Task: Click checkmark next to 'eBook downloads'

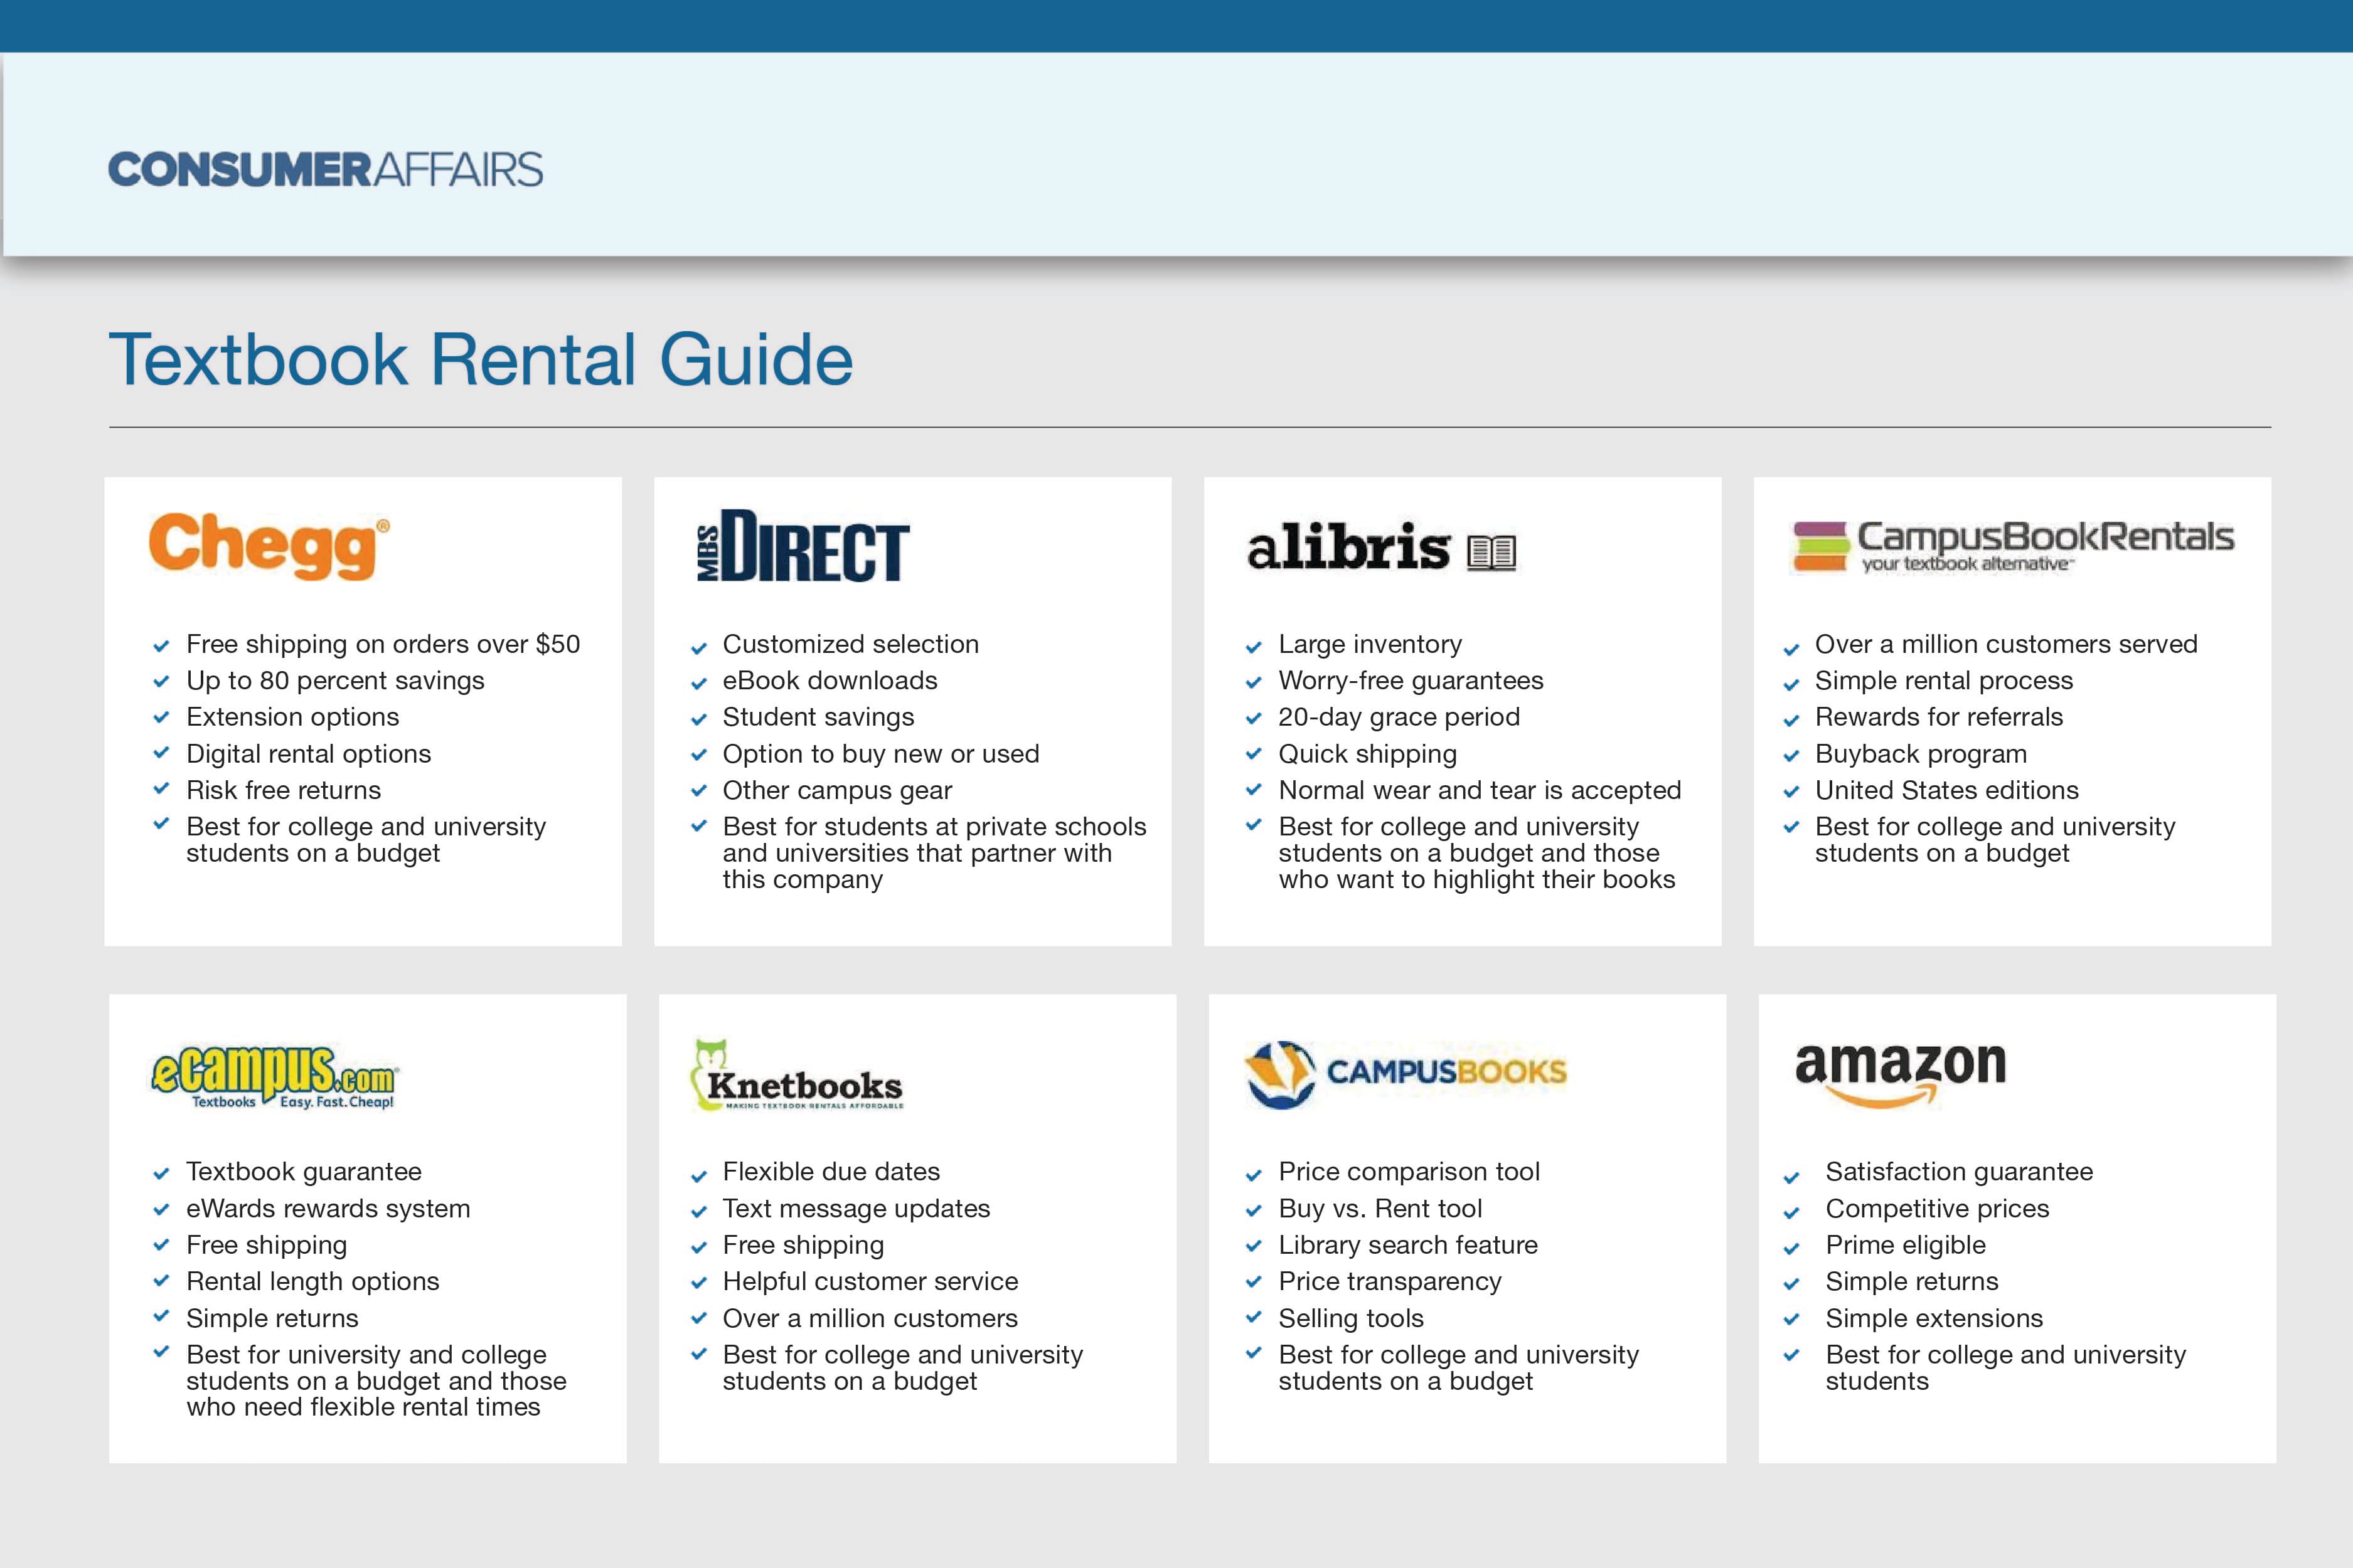Action: 698,683
